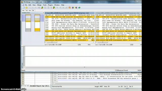Click line 1350 AVPN RFS in left pane
The image size is (162, 91).
(x=70, y=17)
